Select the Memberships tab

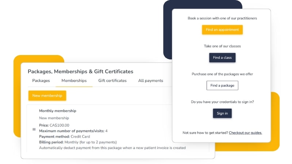pyautogui.click(x=74, y=81)
